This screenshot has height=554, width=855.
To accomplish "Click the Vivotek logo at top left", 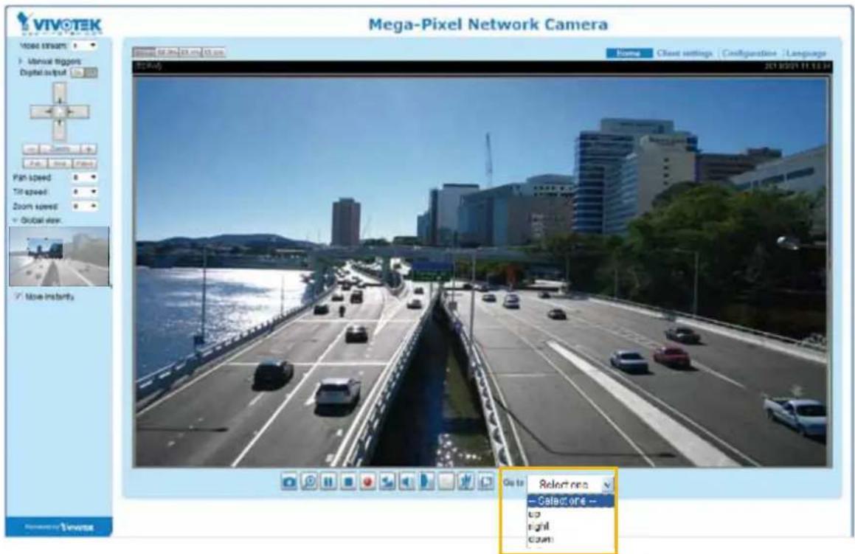I will pos(59,23).
